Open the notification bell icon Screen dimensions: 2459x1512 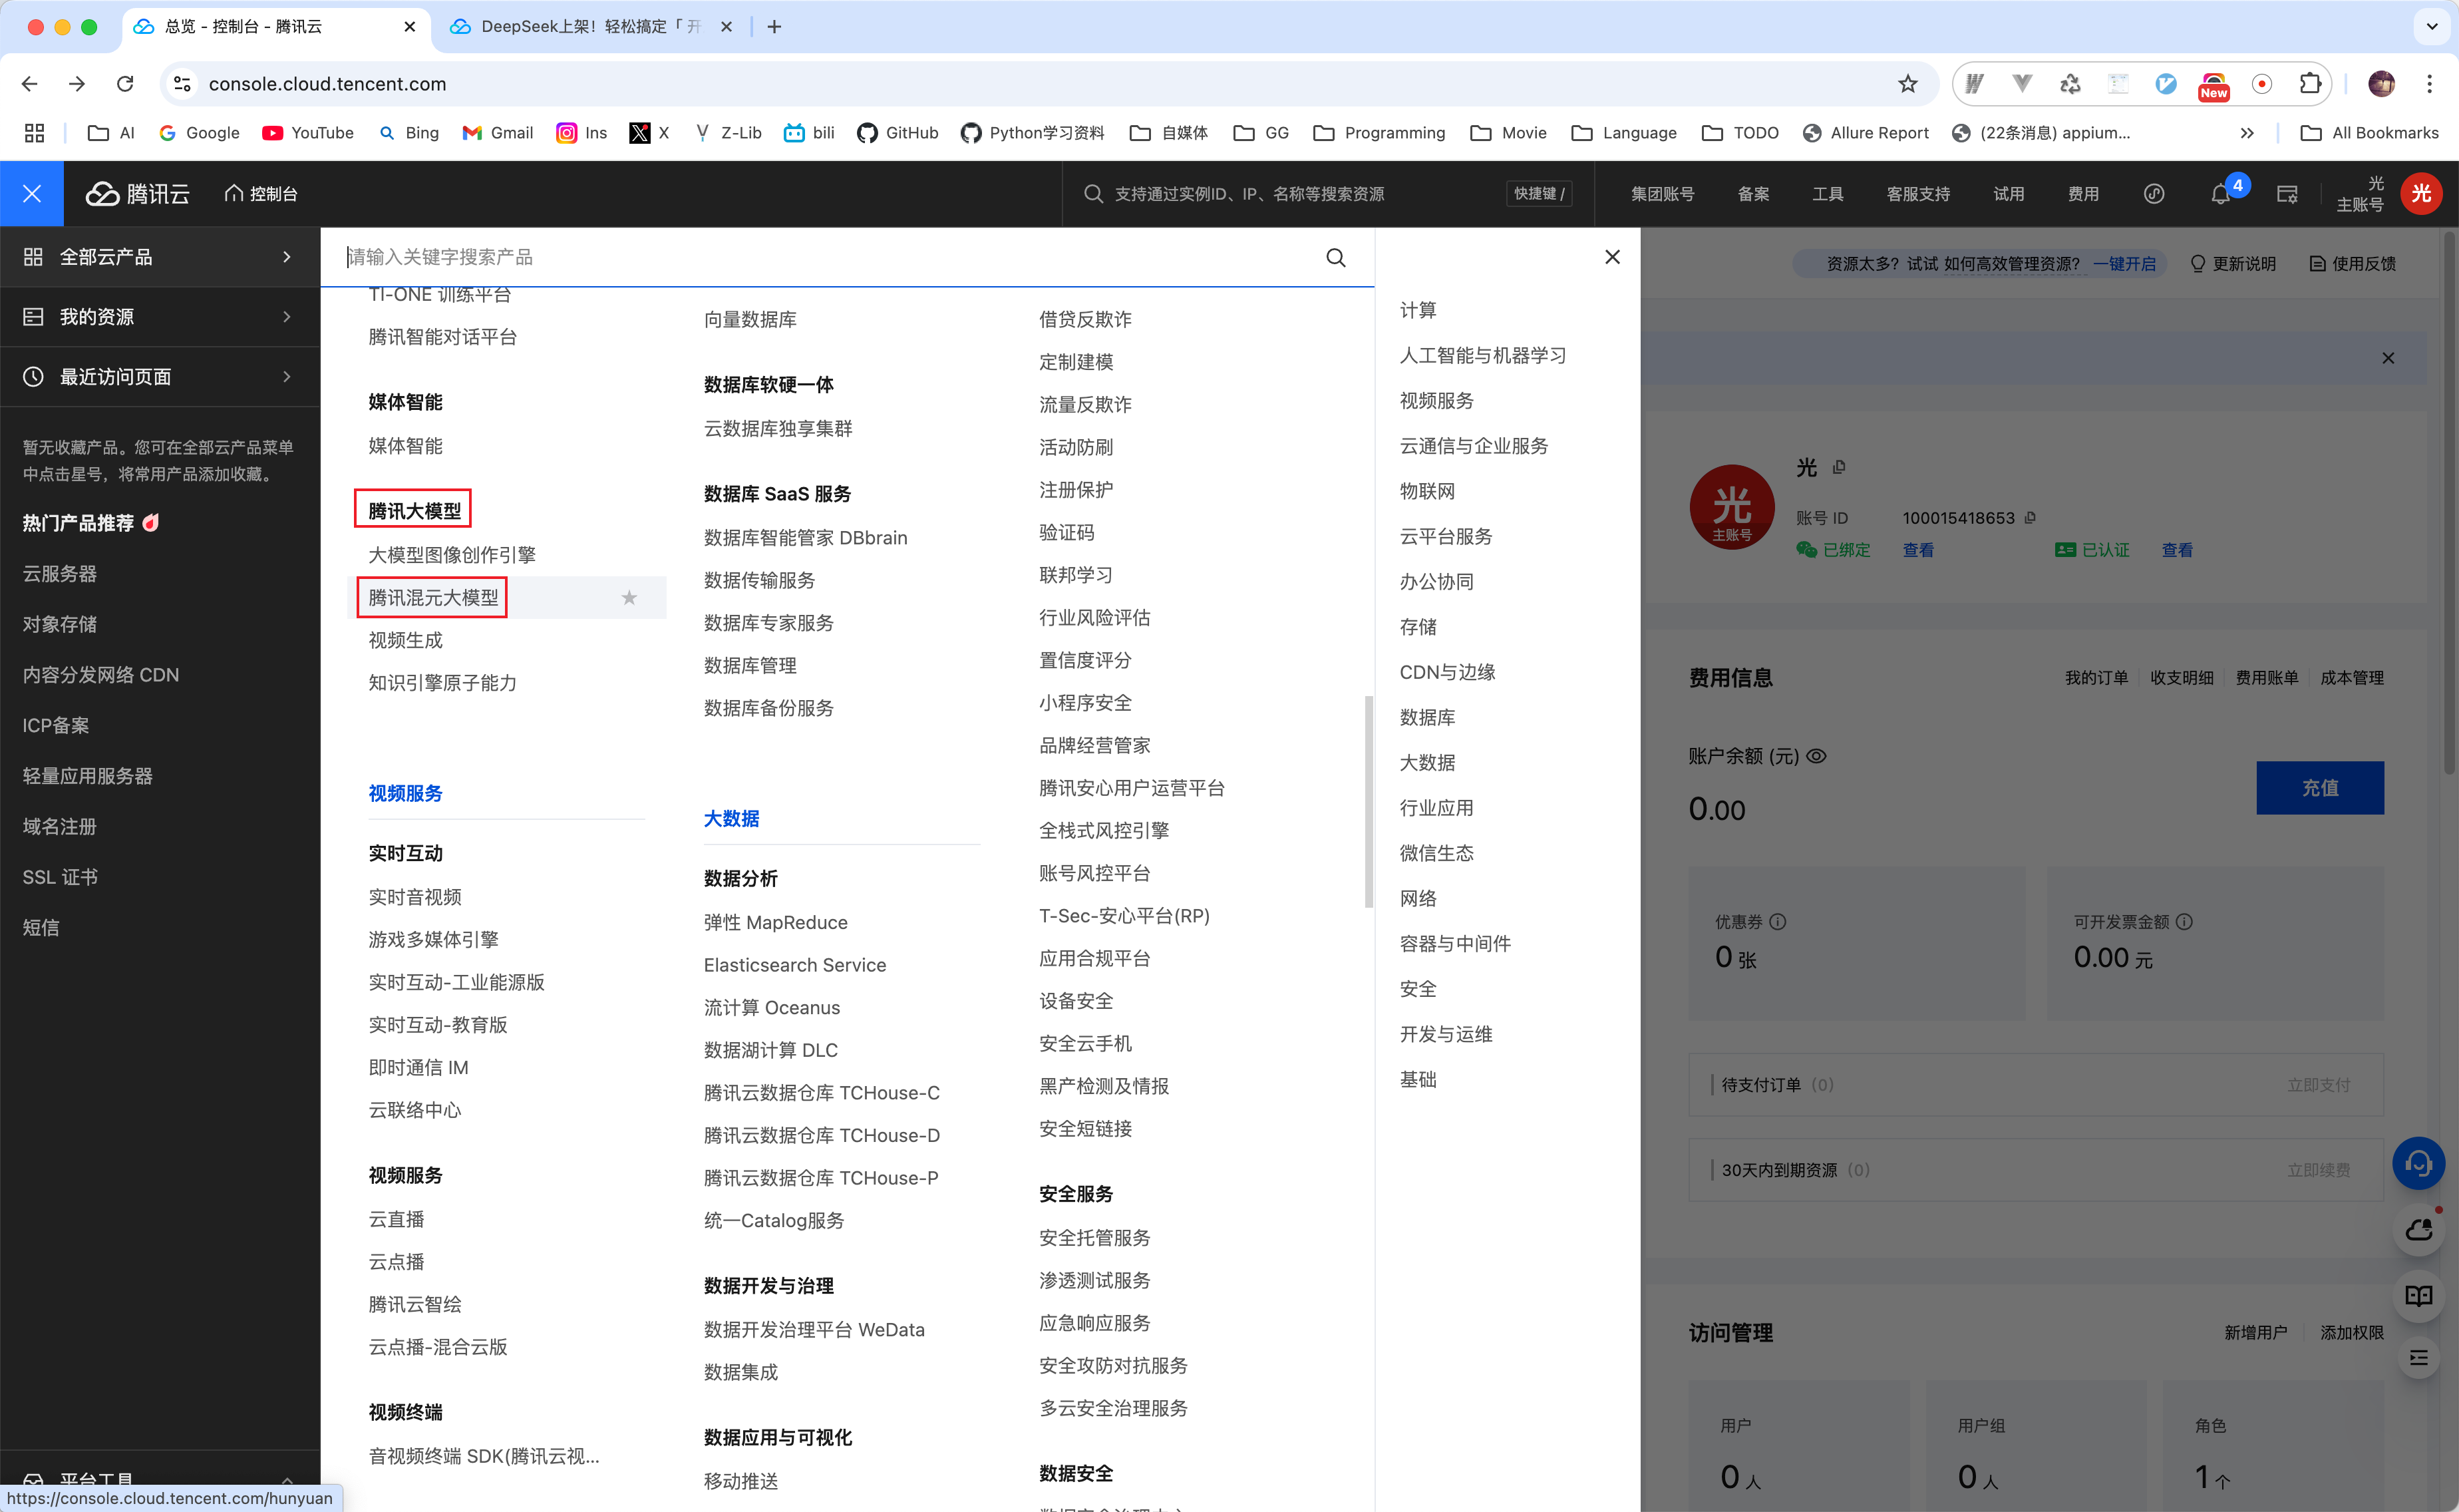click(x=2220, y=194)
